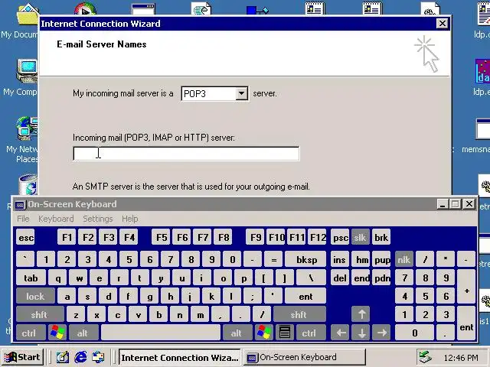Click the F5 key on the on-screen keyboard

[x=162, y=238]
